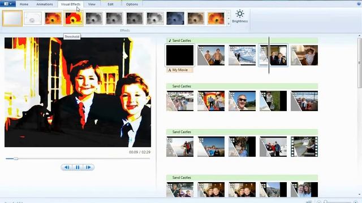Image resolution: width=362 pixels, height=203 pixels.
Task: Select the Visual Effects tab
Action: point(70,4)
